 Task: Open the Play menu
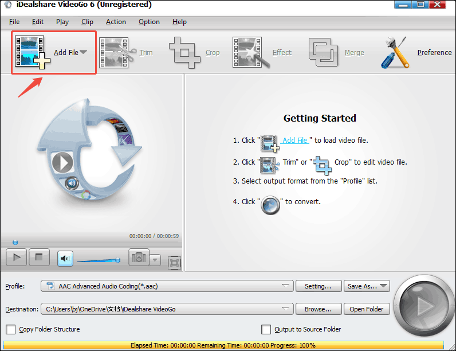click(x=62, y=22)
